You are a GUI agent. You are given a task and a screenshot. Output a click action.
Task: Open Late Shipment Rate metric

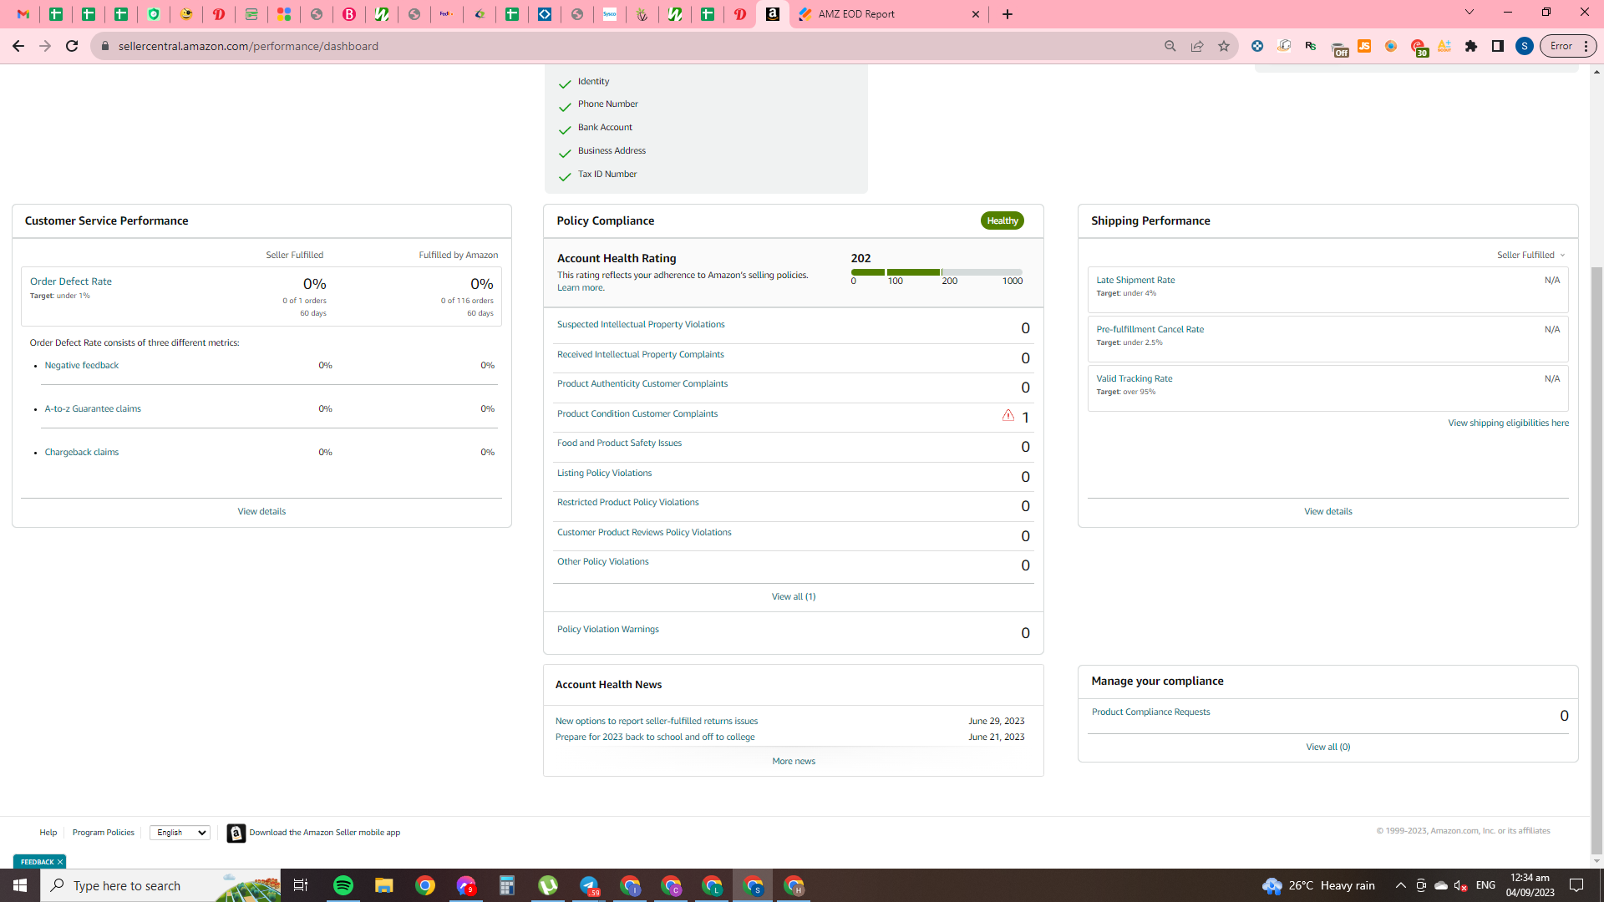(1135, 281)
